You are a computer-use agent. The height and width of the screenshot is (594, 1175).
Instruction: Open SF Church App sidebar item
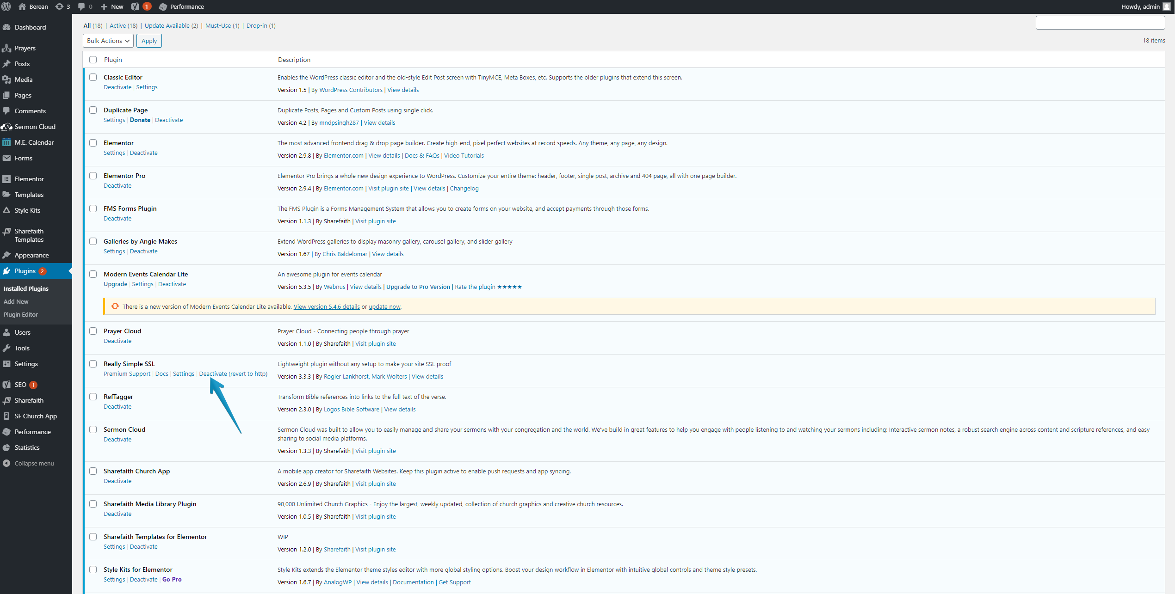(x=36, y=416)
